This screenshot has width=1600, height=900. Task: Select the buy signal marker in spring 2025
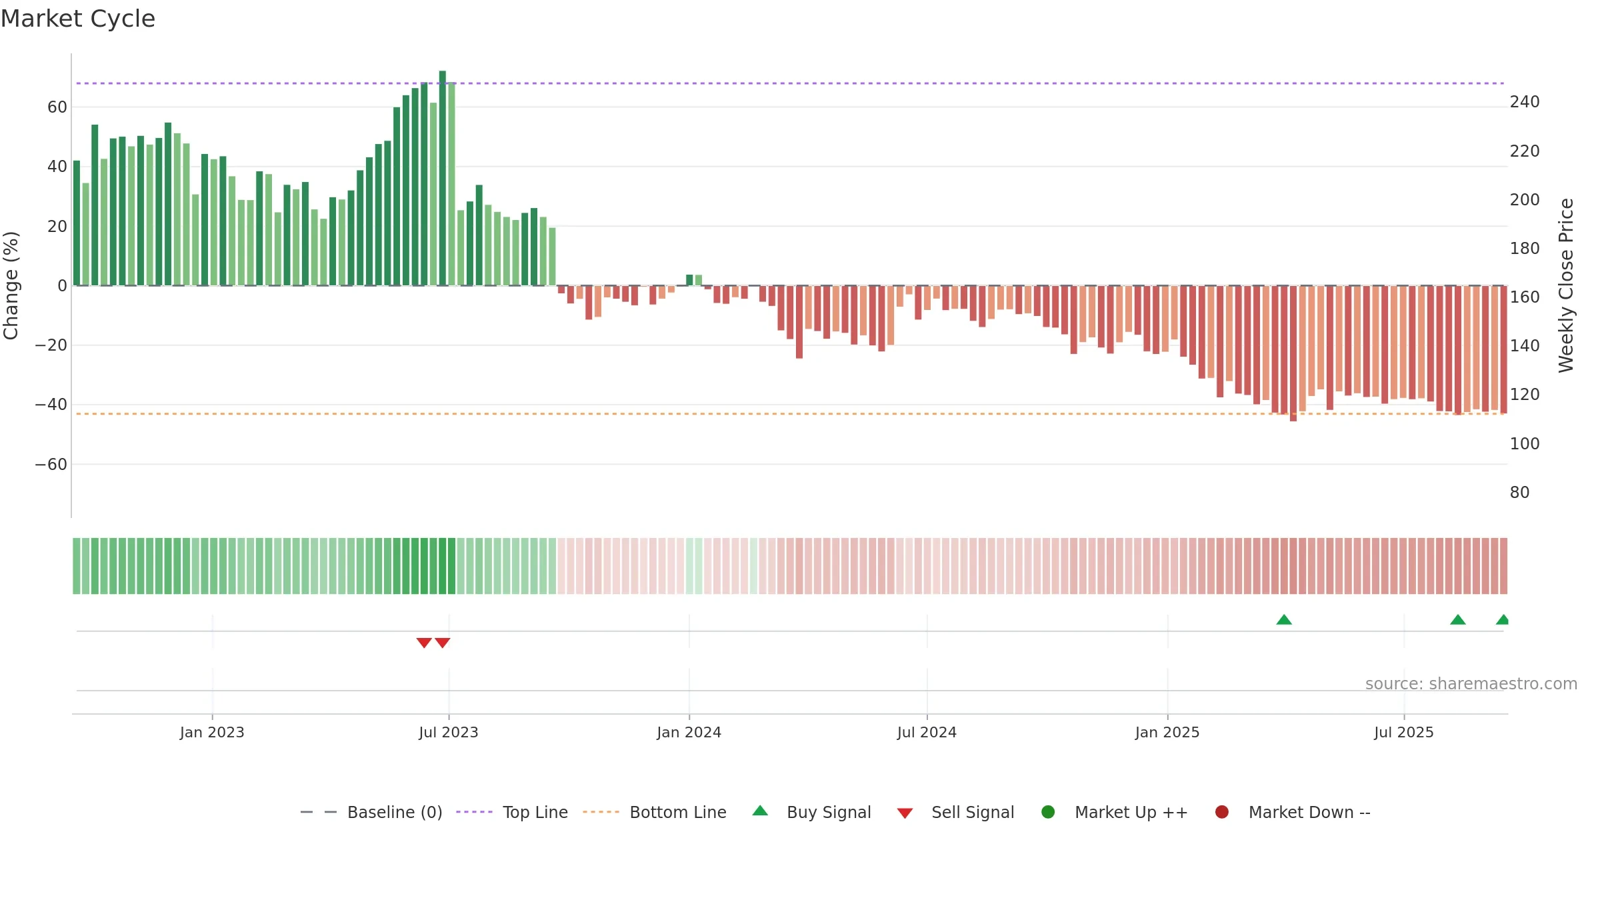pyautogui.click(x=1284, y=619)
